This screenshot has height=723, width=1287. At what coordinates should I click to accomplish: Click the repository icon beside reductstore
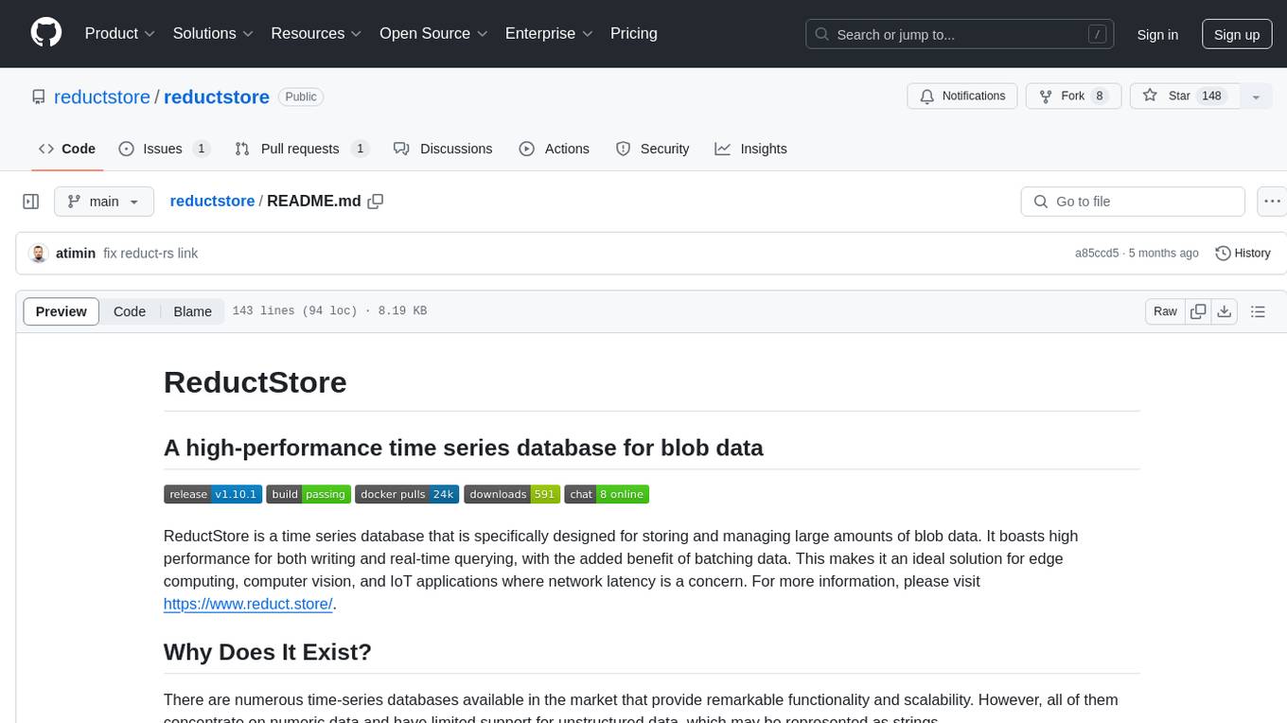(39, 97)
